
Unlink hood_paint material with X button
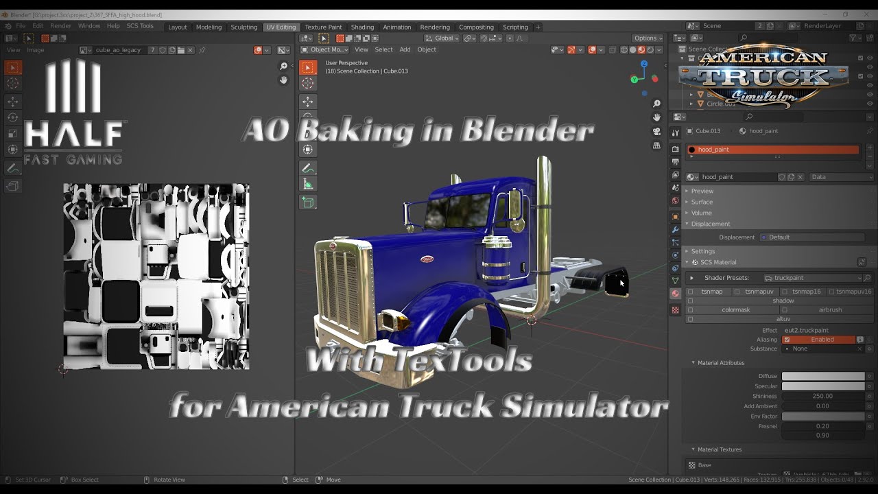[800, 177]
